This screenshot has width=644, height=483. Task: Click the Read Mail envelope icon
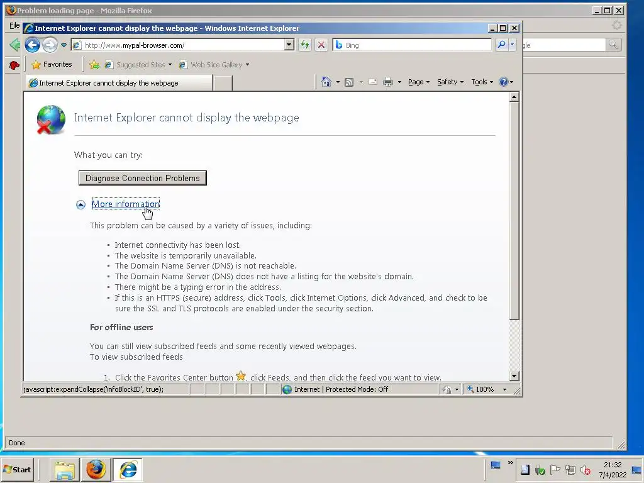click(372, 82)
